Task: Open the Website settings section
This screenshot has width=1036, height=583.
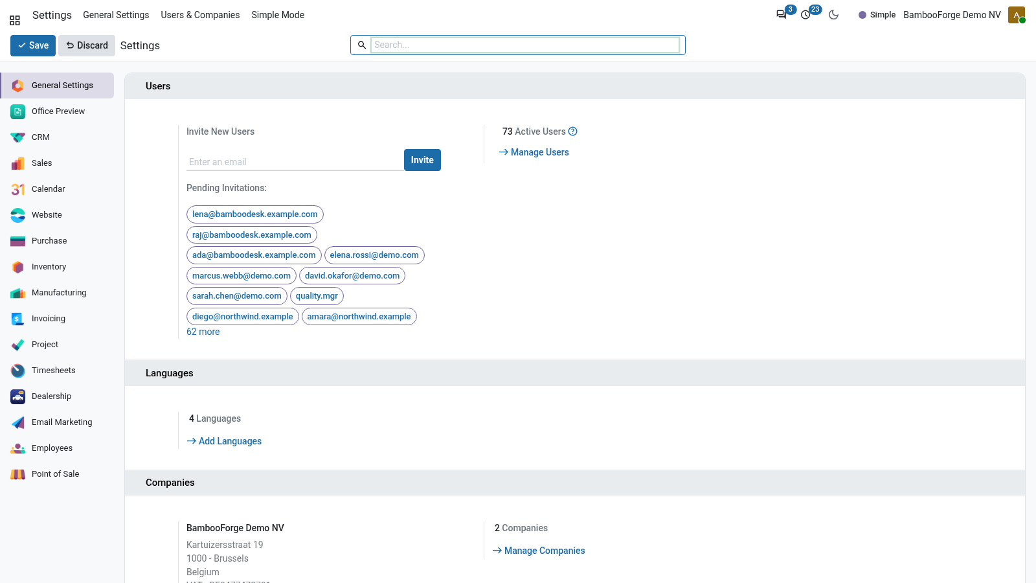Action: pyautogui.click(x=57, y=215)
